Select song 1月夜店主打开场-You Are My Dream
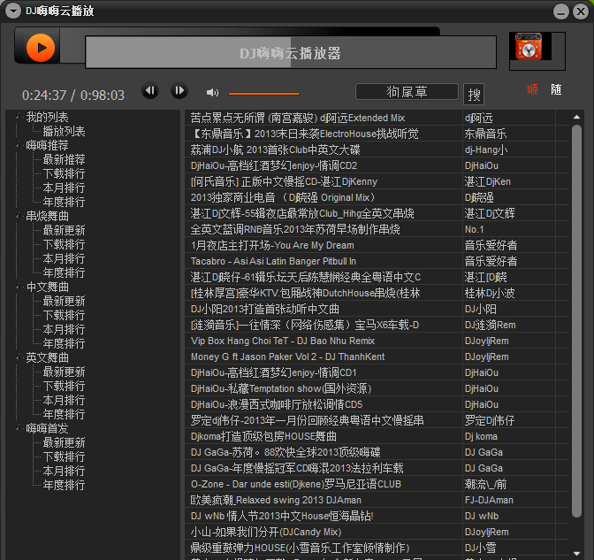This screenshot has width=594, height=560. click(272, 245)
